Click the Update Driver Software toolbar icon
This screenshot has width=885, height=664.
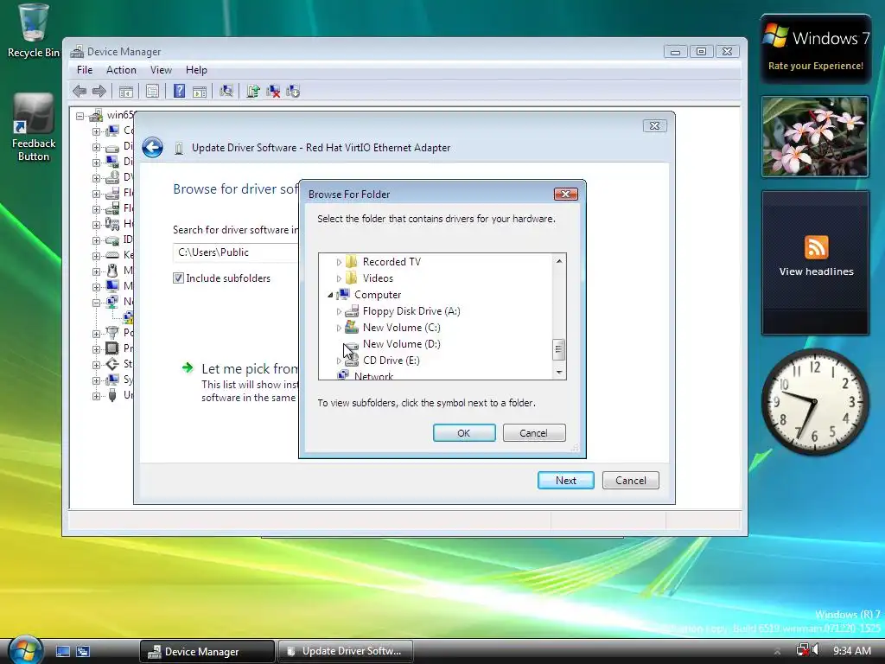[x=253, y=91]
